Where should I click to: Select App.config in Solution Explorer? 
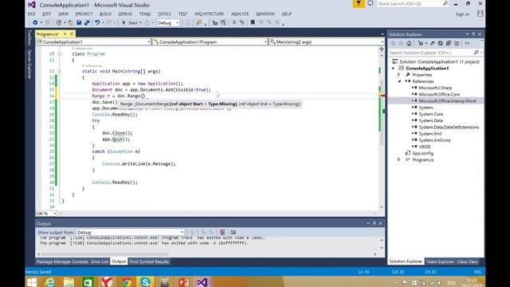[x=423, y=153]
